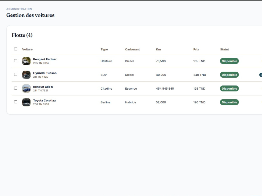Screen dimensions: 262x196
Task: Click the ADMINISTRATION breadcrumb label
Action: tap(19, 9)
